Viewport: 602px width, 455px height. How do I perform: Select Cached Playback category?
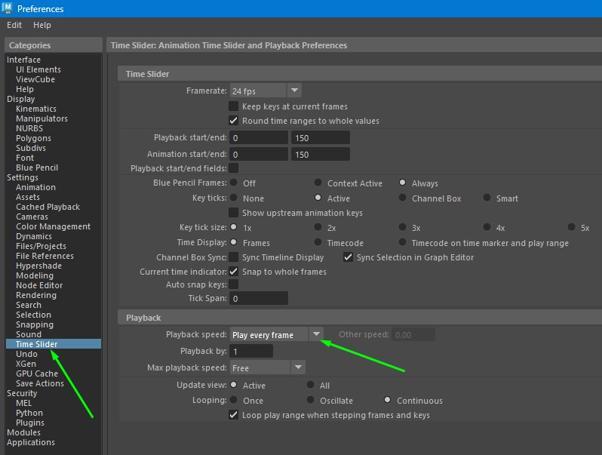pyautogui.click(x=48, y=207)
